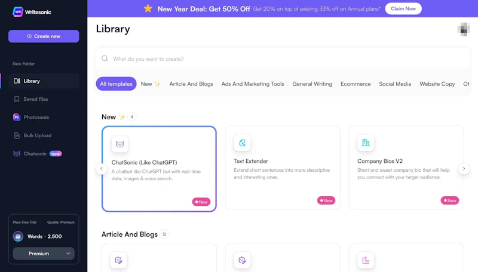Click the Words coin icon
Image resolution: width=478 pixels, height=272 pixels.
click(x=18, y=236)
